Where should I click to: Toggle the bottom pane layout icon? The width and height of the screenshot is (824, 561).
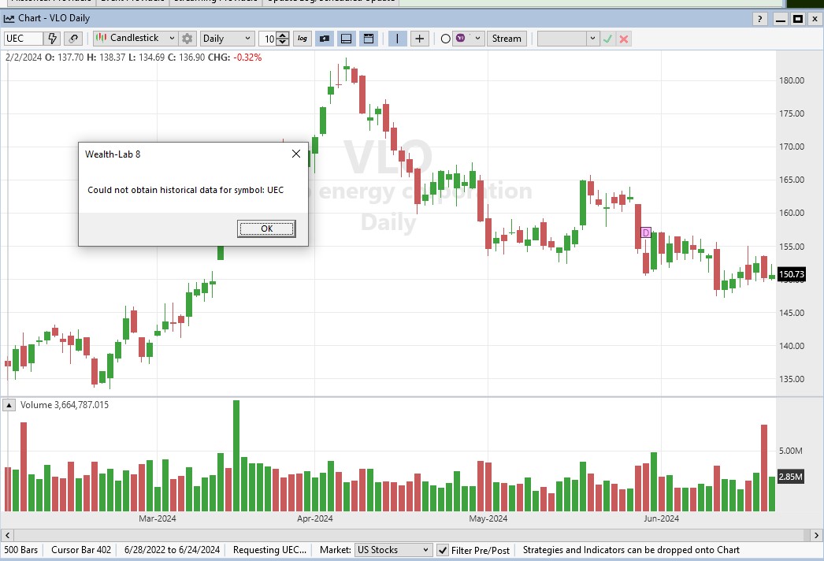click(347, 39)
